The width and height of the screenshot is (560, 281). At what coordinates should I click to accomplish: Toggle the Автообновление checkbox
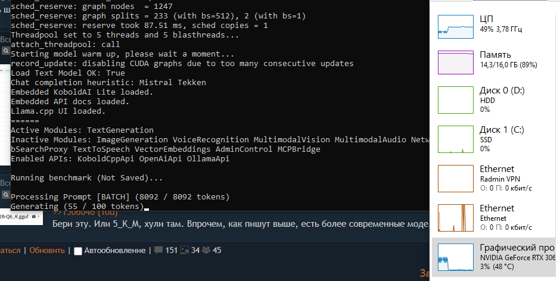(77, 251)
